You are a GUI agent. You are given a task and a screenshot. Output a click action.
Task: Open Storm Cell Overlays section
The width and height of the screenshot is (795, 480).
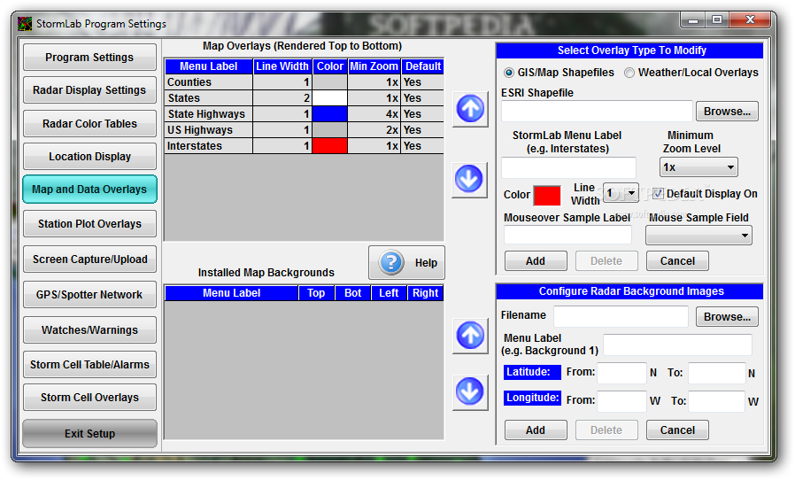click(x=89, y=398)
